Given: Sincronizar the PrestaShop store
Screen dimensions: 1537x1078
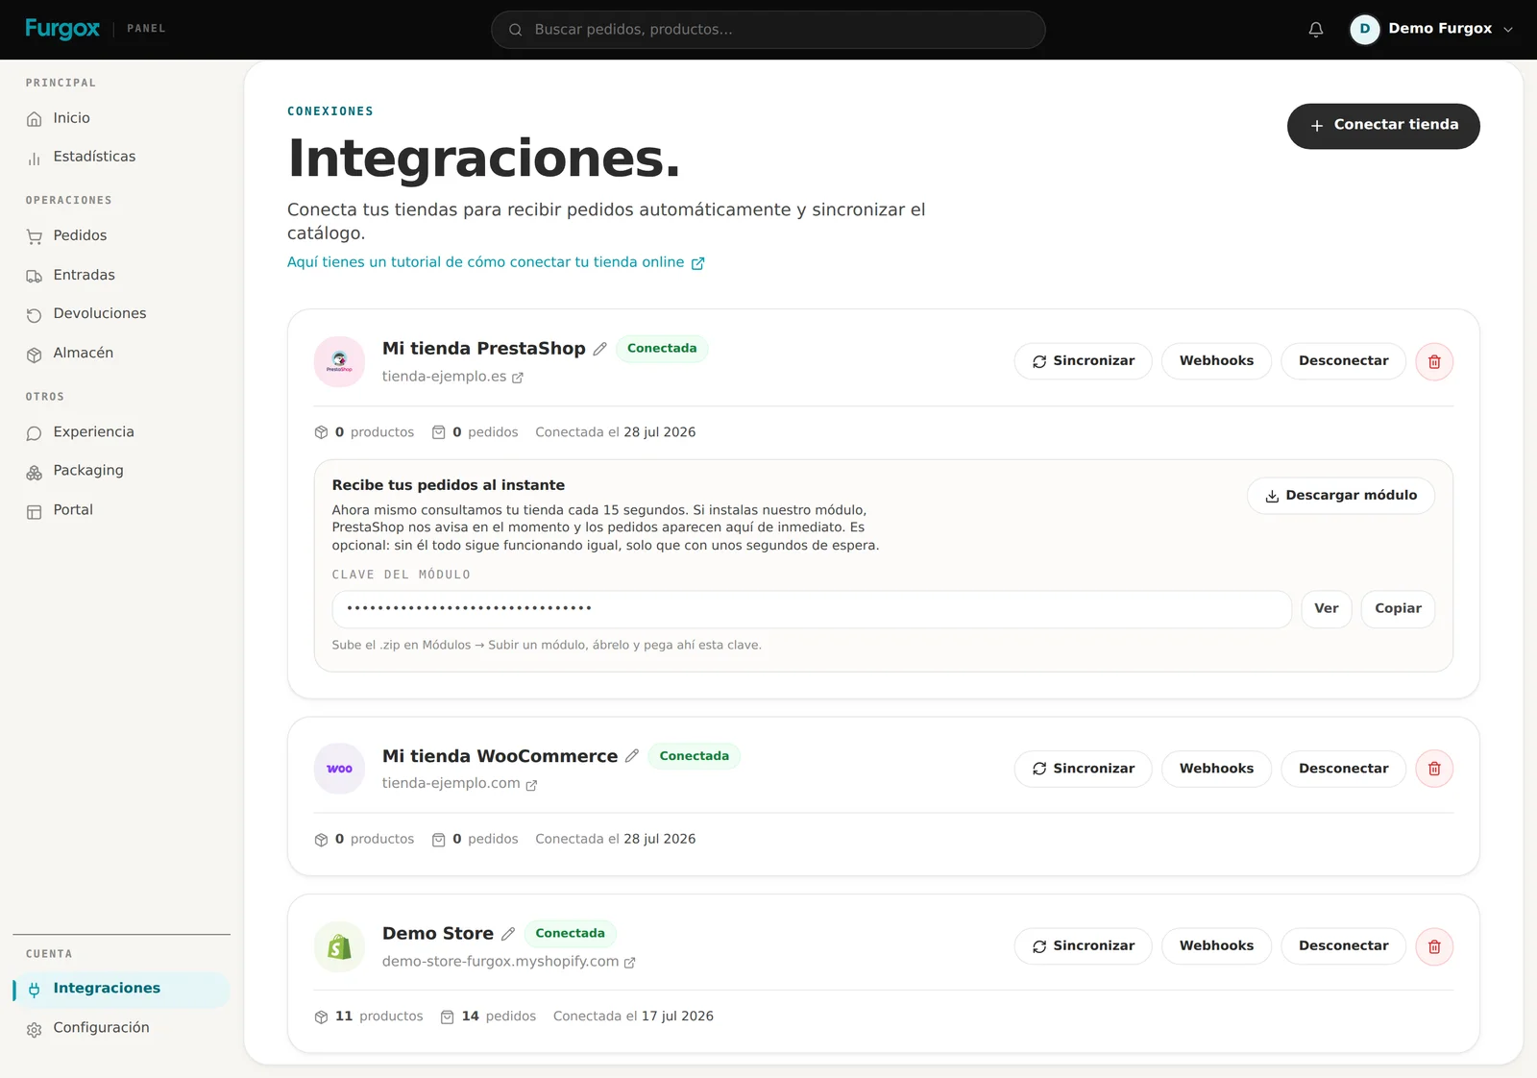Looking at the screenshot, I should (x=1083, y=361).
